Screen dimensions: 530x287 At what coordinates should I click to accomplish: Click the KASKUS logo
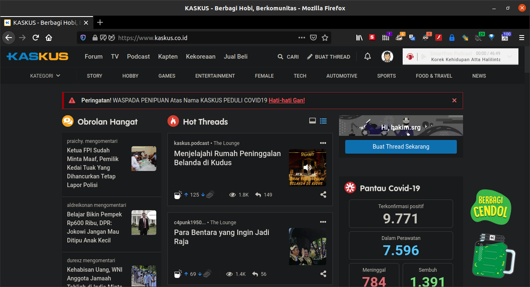[37, 57]
